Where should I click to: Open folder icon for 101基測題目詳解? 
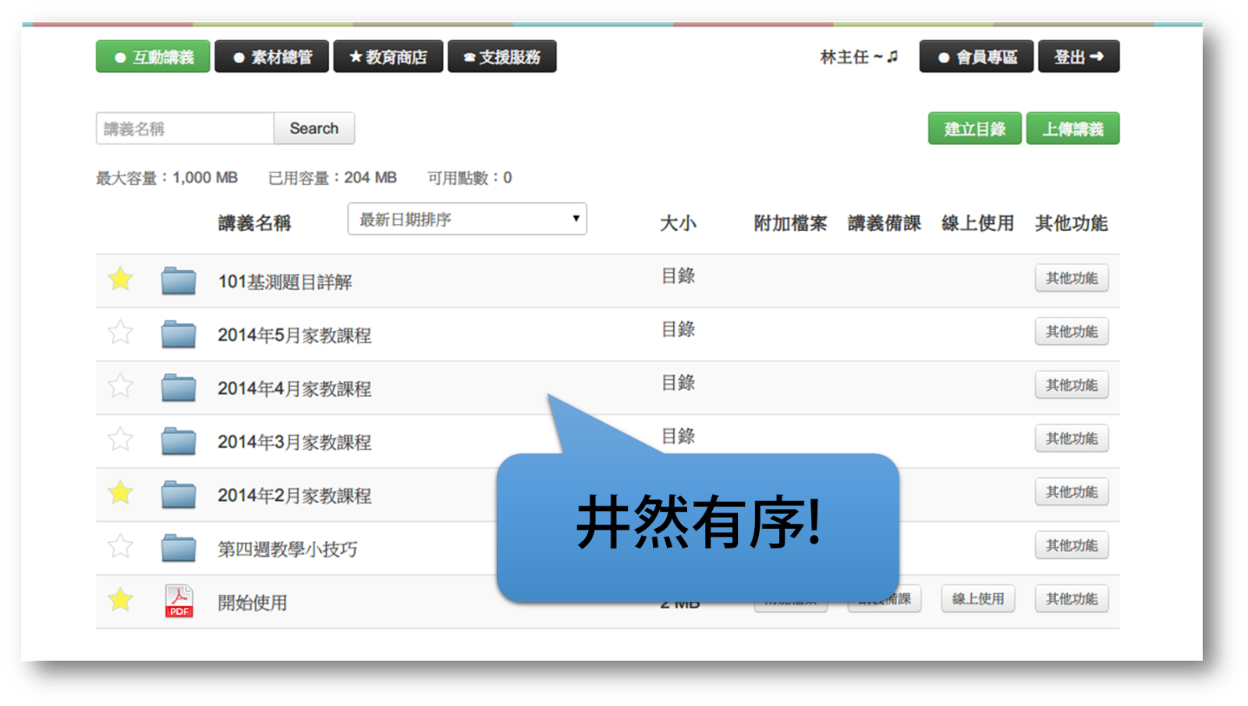pyautogui.click(x=179, y=281)
